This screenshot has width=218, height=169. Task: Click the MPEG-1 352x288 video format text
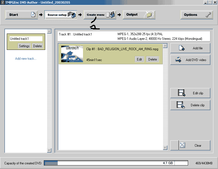tap(140, 34)
